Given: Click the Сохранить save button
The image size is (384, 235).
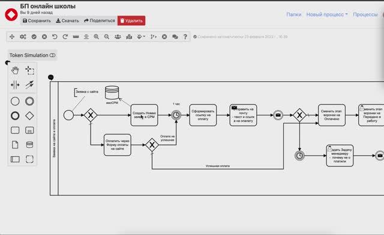Looking at the screenshot, I should click(x=37, y=20).
